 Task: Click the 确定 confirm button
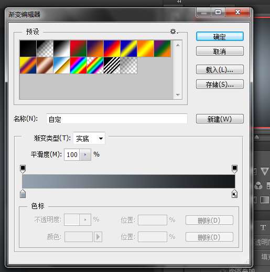click(220, 36)
